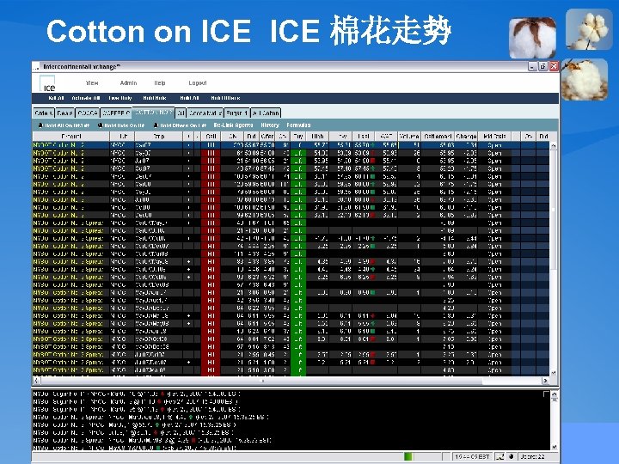The image size is (619, 464).
Task: Click the open cotton boll photo with brown husk
Action: pyautogui.click(x=533, y=38)
